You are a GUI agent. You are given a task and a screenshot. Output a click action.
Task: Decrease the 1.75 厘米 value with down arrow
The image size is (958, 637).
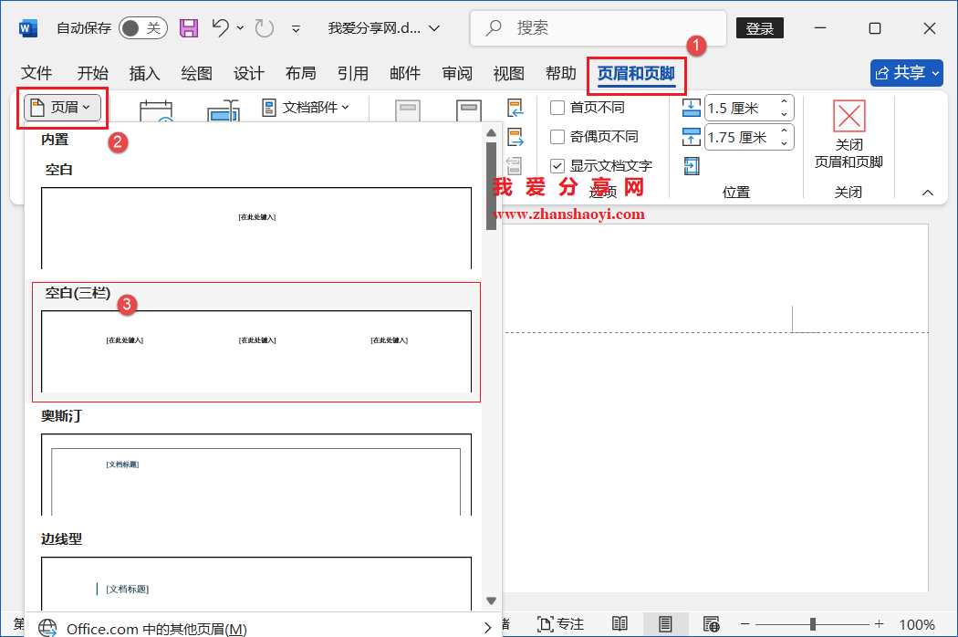click(x=785, y=143)
